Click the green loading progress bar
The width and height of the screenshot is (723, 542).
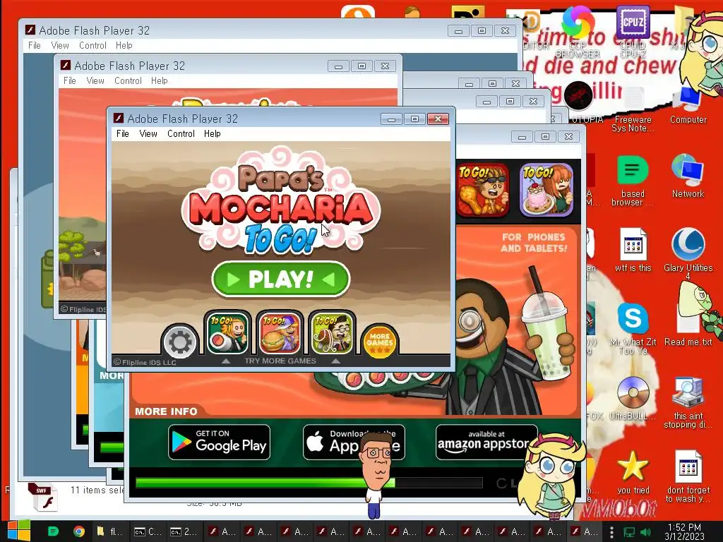pos(265,483)
